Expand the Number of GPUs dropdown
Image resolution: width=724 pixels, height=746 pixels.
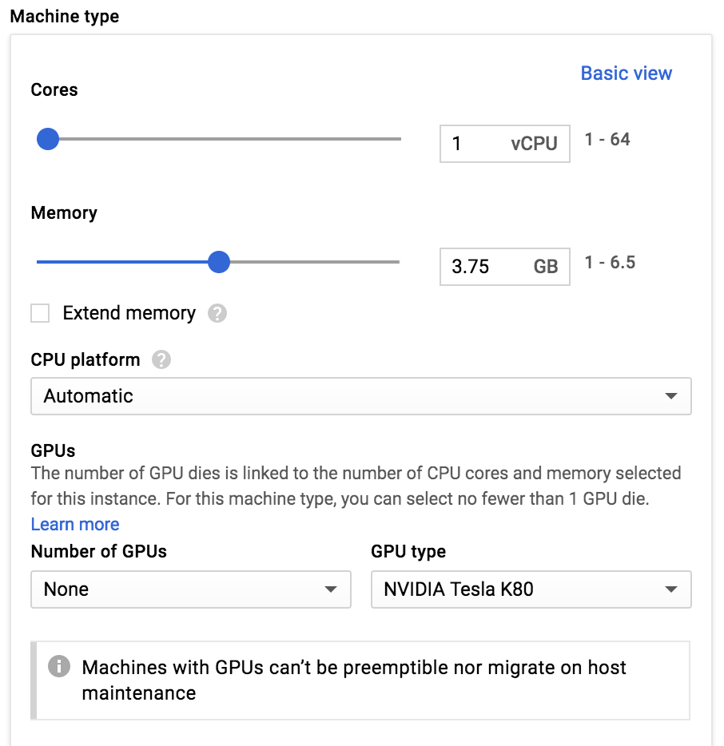(191, 589)
